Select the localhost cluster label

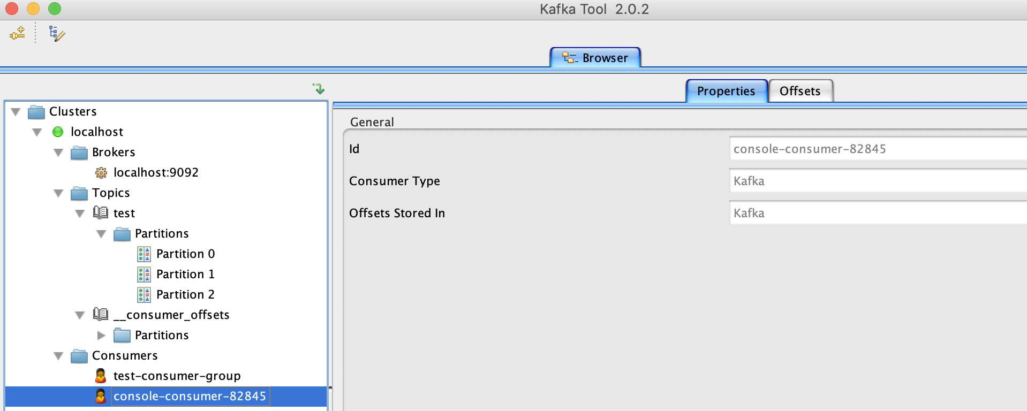97,132
